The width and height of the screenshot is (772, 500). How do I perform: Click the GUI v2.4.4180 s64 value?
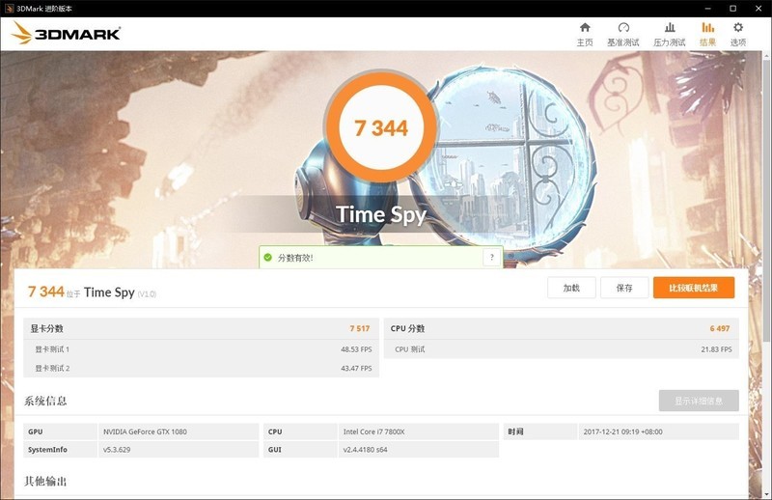coord(366,449)
